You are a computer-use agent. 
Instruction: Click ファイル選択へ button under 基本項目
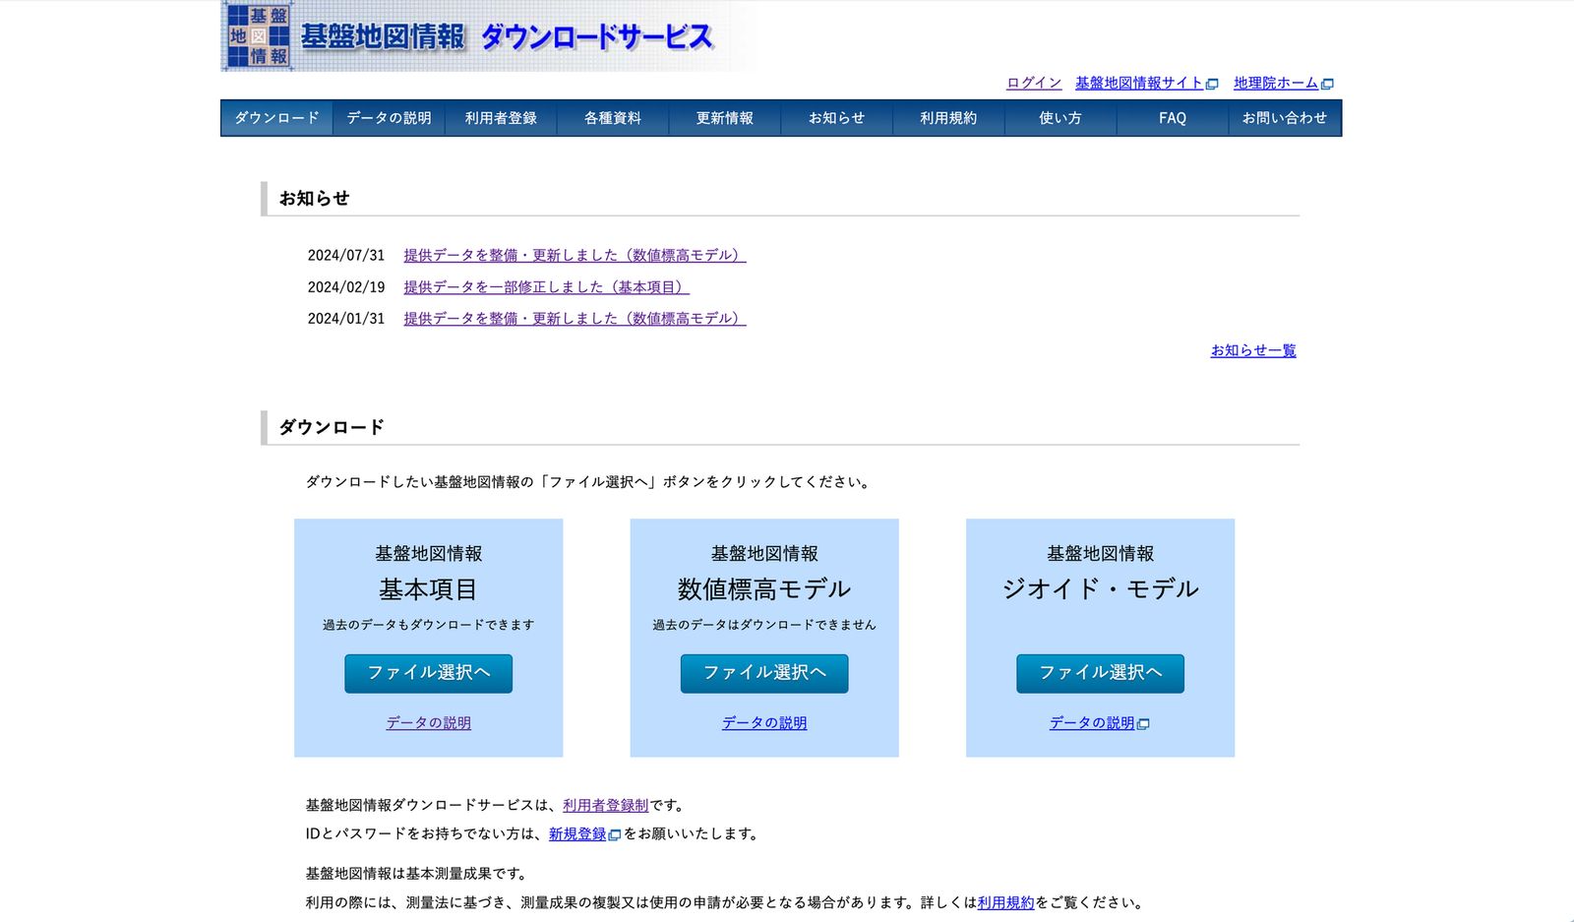tap(428, 673)
